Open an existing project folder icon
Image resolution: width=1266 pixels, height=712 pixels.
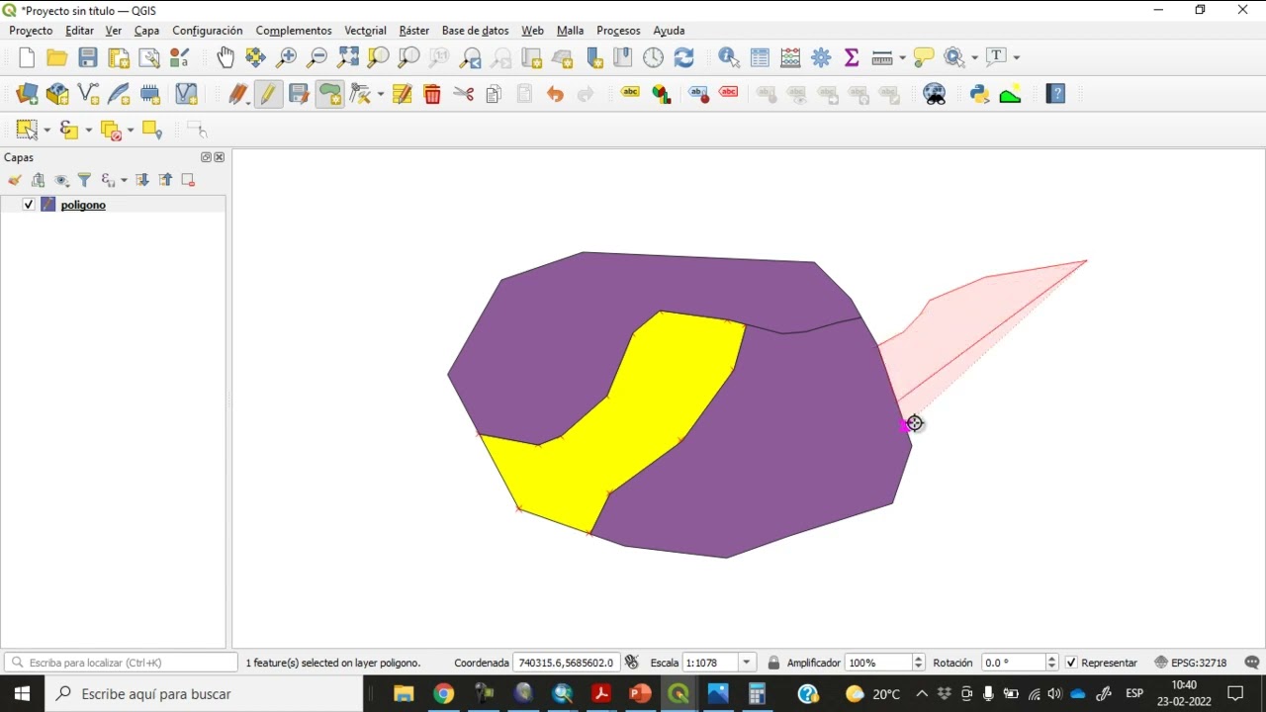[x=57, y=57]
